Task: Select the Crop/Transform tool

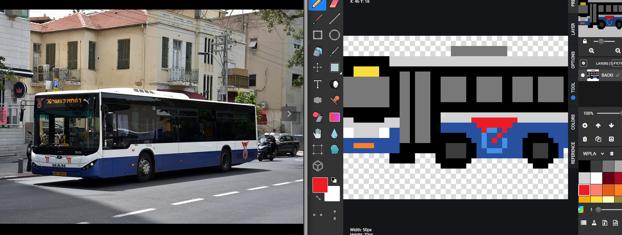Action: coord(318,150)
